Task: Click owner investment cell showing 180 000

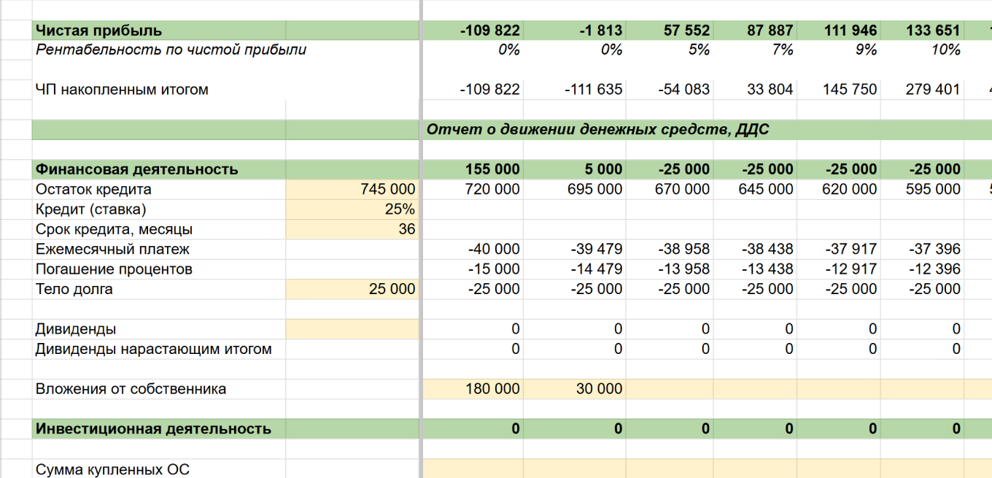Action: click(473, 389)
